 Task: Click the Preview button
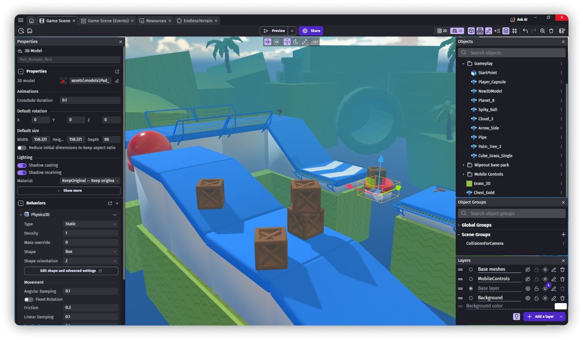point(274,30)
